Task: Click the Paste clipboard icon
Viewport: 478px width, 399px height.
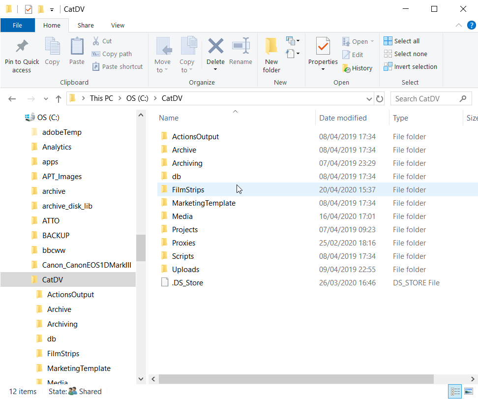Action: click(77, 46)
